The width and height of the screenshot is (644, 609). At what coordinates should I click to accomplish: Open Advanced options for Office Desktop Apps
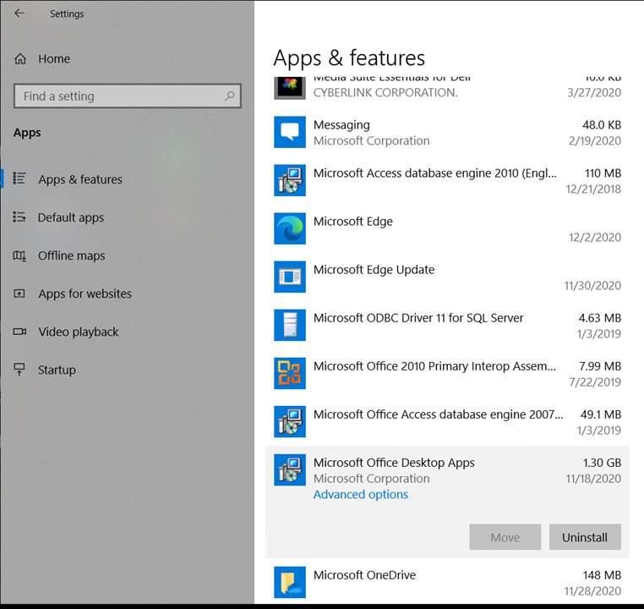(361, 495)
